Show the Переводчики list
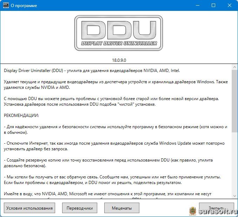 80,208
